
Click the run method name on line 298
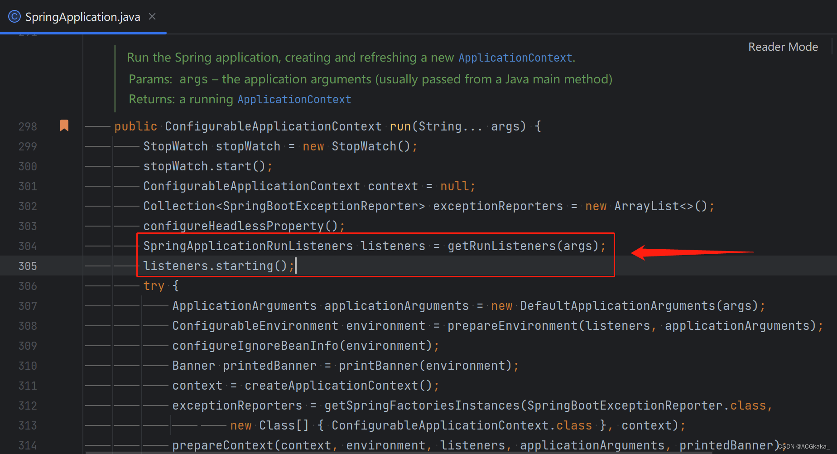(400, 126)
